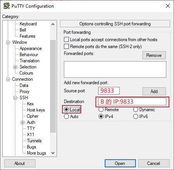Click the Open button
Viewport: 174px width, 170px height.
click(120, 163)
